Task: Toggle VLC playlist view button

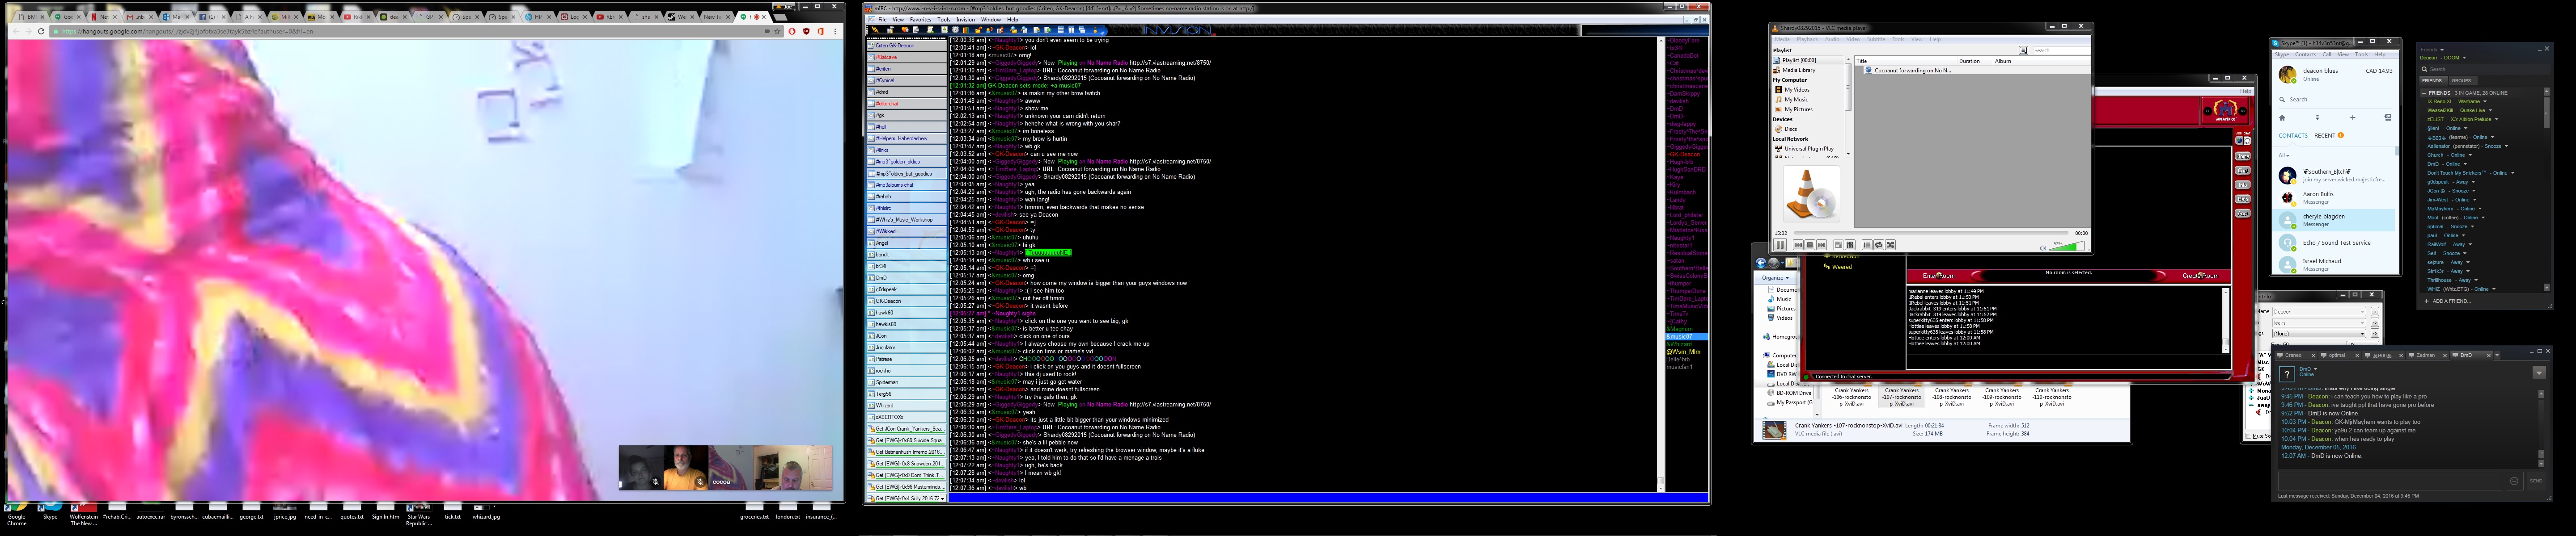Action: click(x=1867, y=244)
